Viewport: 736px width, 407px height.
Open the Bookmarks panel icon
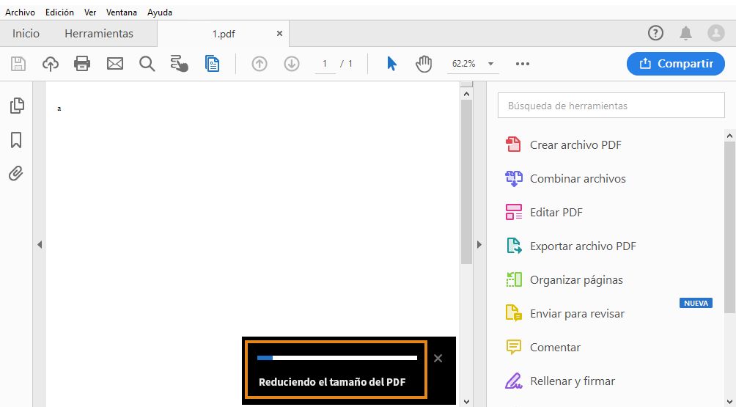[x=16, y=140]
